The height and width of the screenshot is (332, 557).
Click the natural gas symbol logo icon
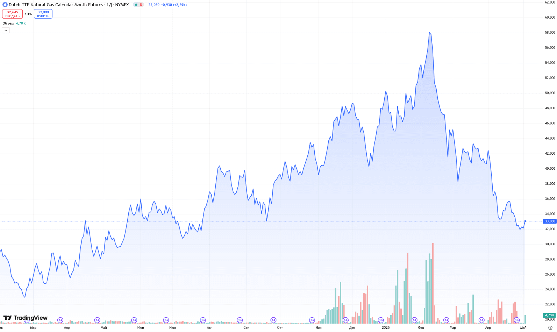pyautogui.click(x=5, y=5)
